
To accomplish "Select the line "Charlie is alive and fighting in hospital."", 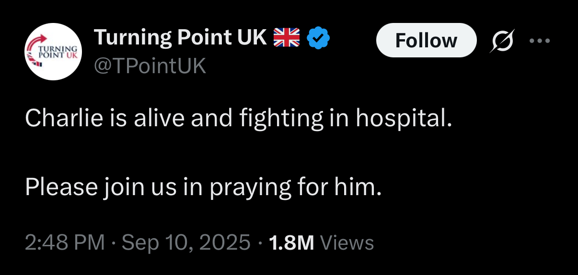I will [x=238, y=119].
